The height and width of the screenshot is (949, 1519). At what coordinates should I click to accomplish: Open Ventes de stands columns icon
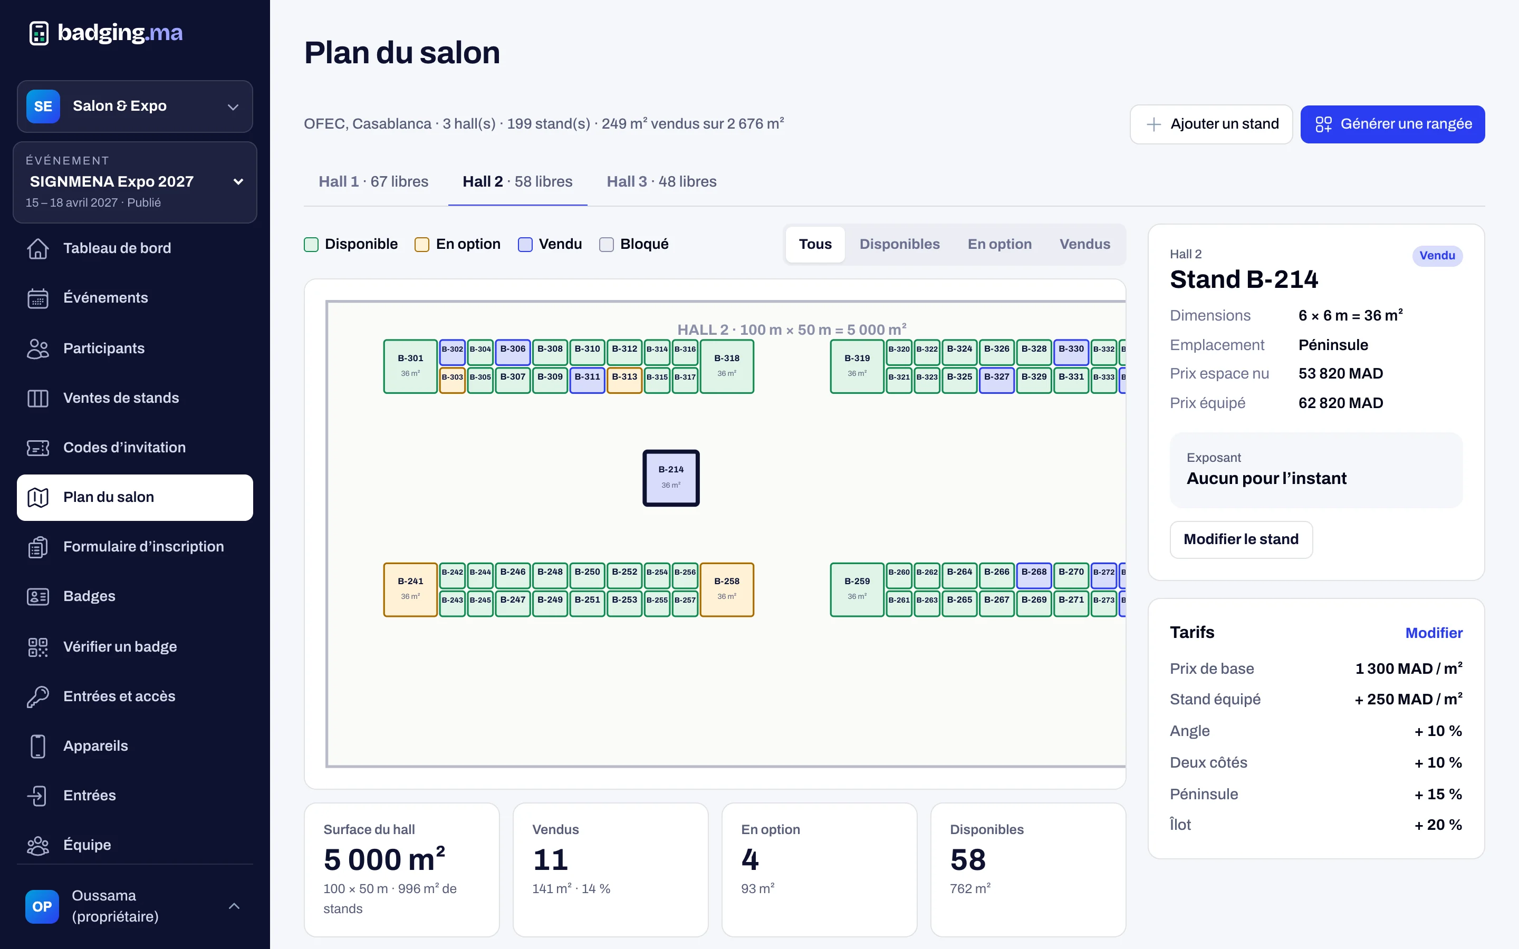click(37, 398)
